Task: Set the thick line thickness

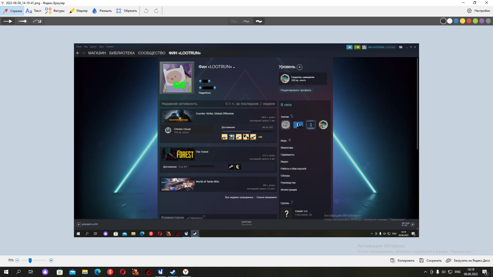Action: pyautogui.click(x=259, y=21)
